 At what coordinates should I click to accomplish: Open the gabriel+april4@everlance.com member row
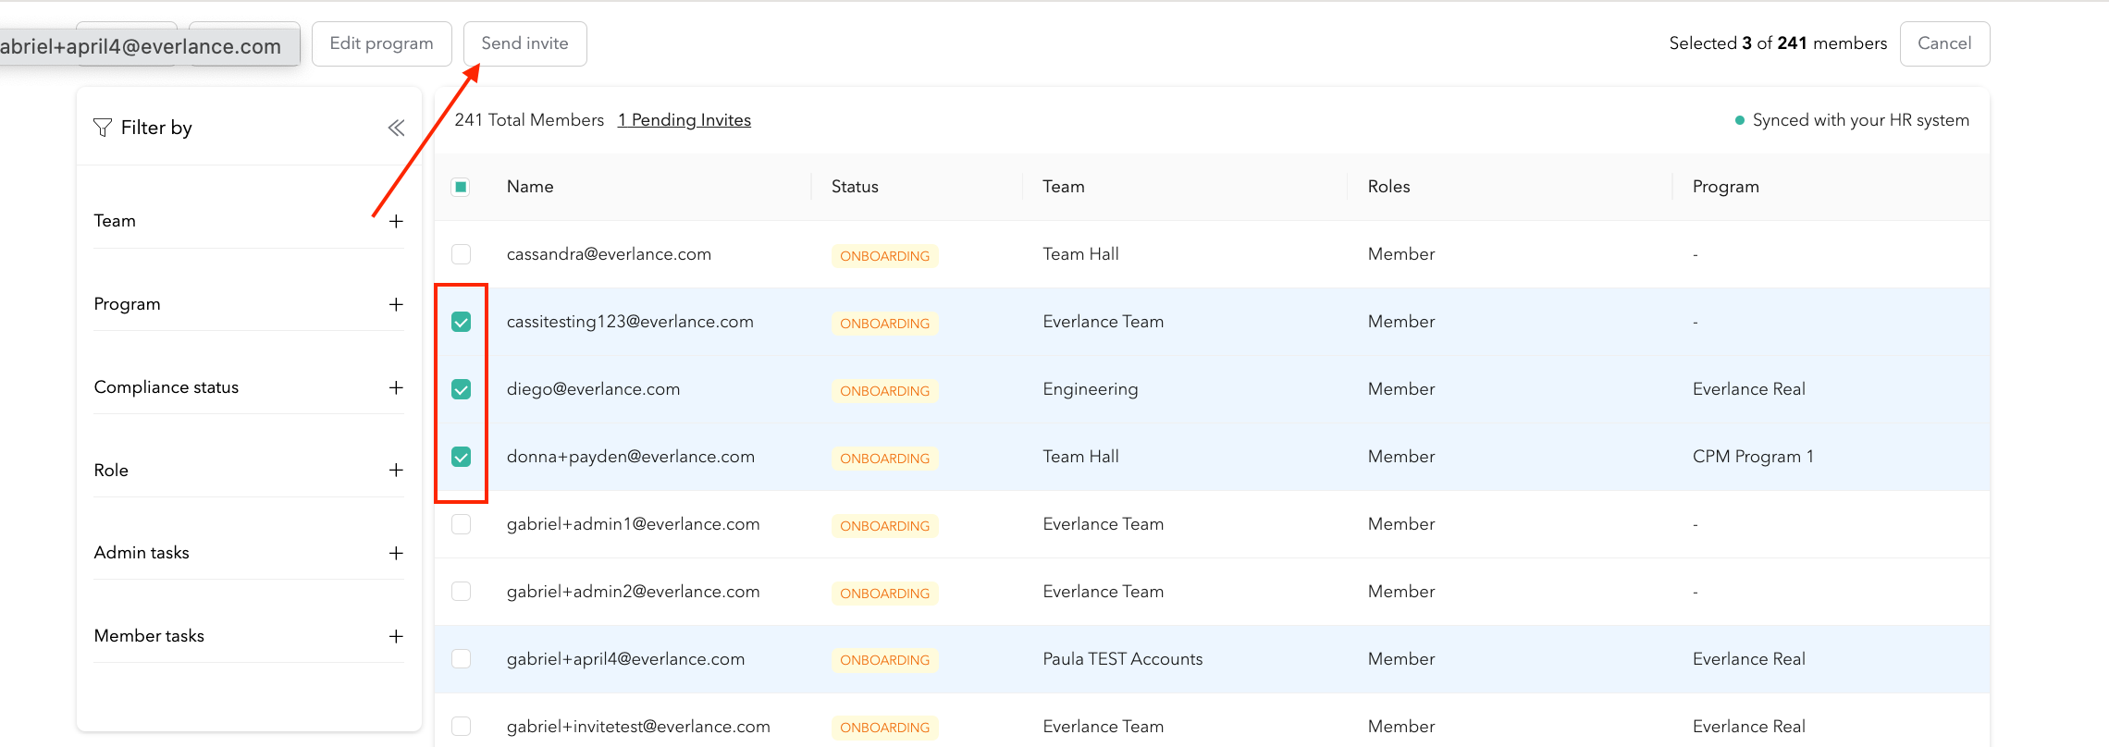(625, 659)
